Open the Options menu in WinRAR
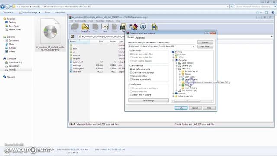Viewport: 277px width, 156px height. tap(110, 21)
